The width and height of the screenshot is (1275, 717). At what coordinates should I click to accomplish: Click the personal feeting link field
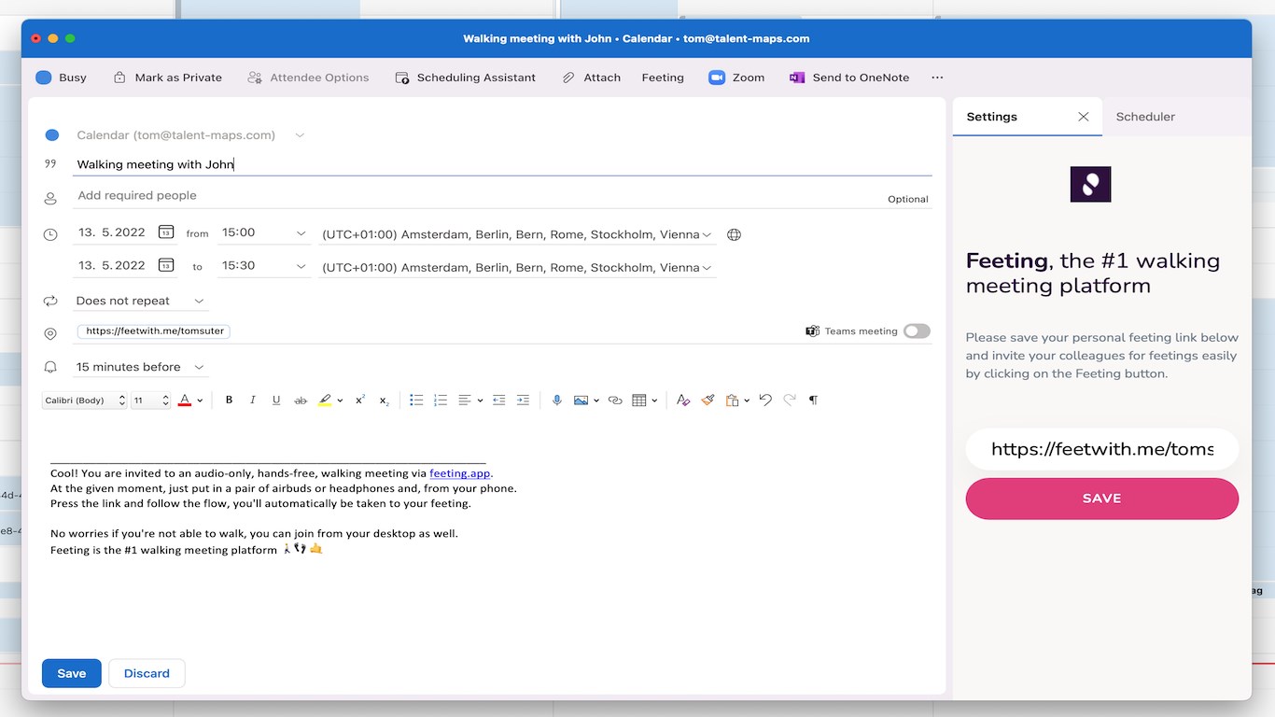point(1102,449)
